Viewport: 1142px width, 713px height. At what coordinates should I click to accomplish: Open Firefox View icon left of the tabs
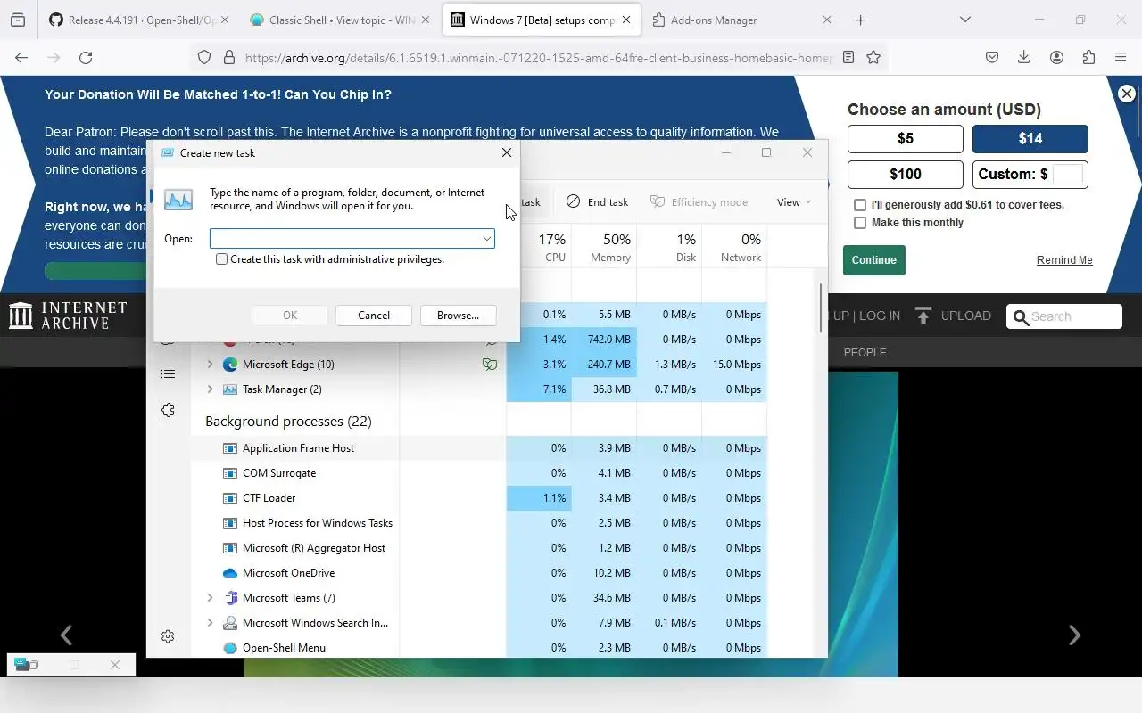18,20
